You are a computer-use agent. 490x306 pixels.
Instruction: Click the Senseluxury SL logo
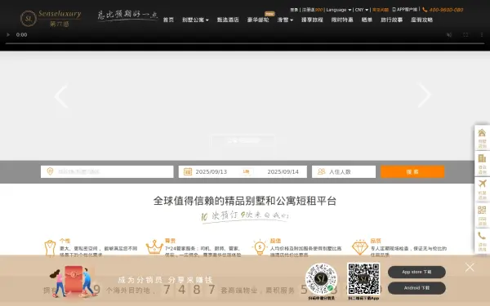[51, 18]
